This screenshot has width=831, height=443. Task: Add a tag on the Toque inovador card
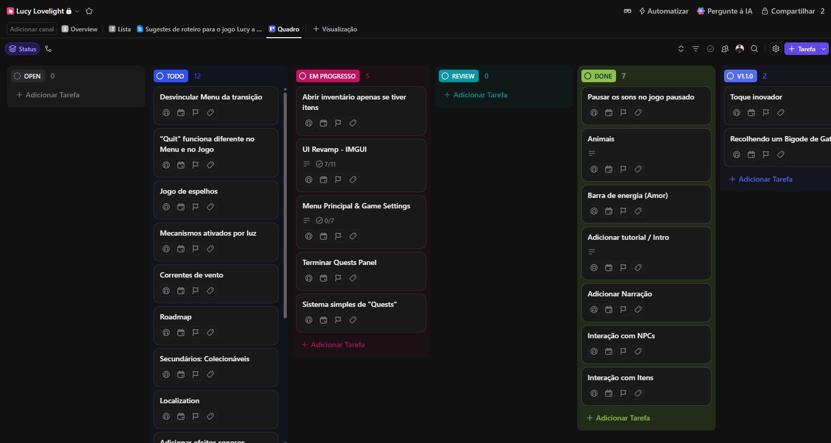tap(781, 113)
